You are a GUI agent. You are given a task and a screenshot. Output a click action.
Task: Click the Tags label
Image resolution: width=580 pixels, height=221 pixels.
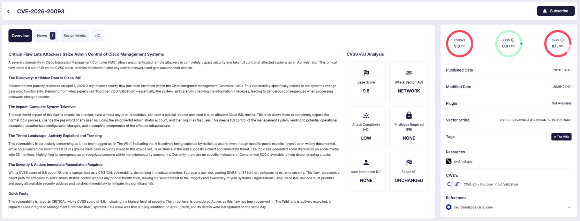[x=450, y=137]
